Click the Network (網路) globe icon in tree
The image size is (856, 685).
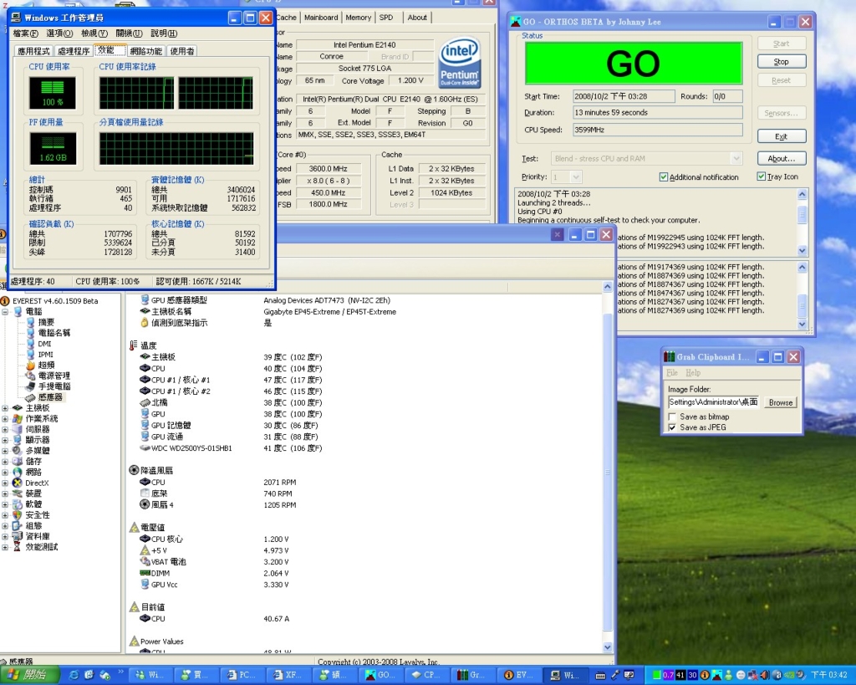(18, 472)
